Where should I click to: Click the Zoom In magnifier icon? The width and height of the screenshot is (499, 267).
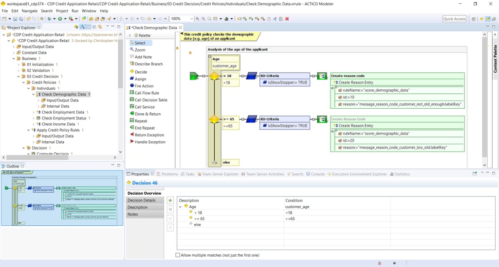coord(197,19)
